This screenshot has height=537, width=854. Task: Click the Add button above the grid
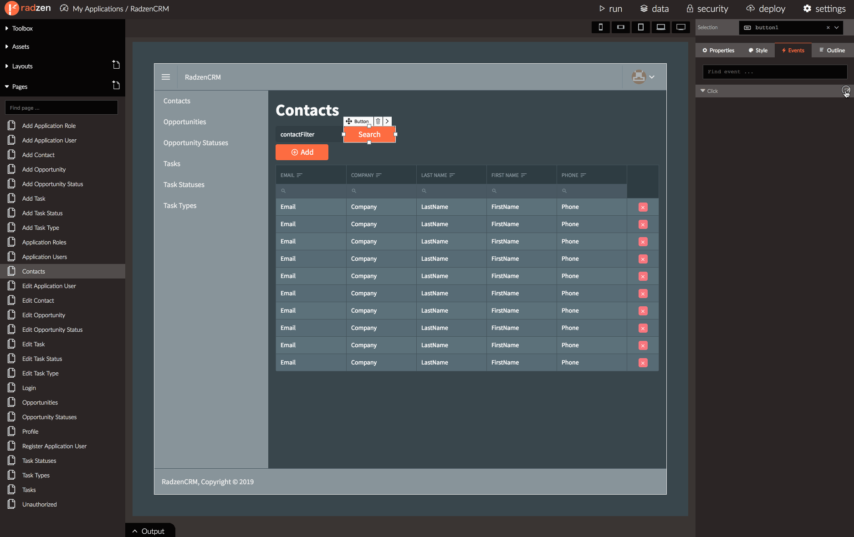[x=302, y=152]
